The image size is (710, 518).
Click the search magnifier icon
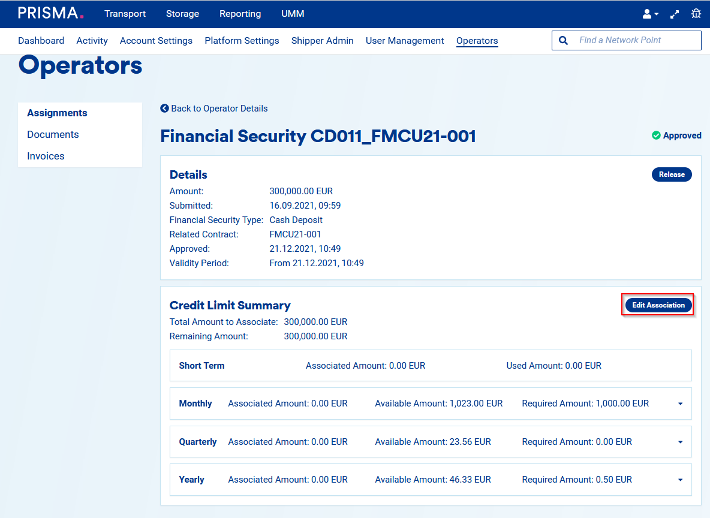click(563, 40)
